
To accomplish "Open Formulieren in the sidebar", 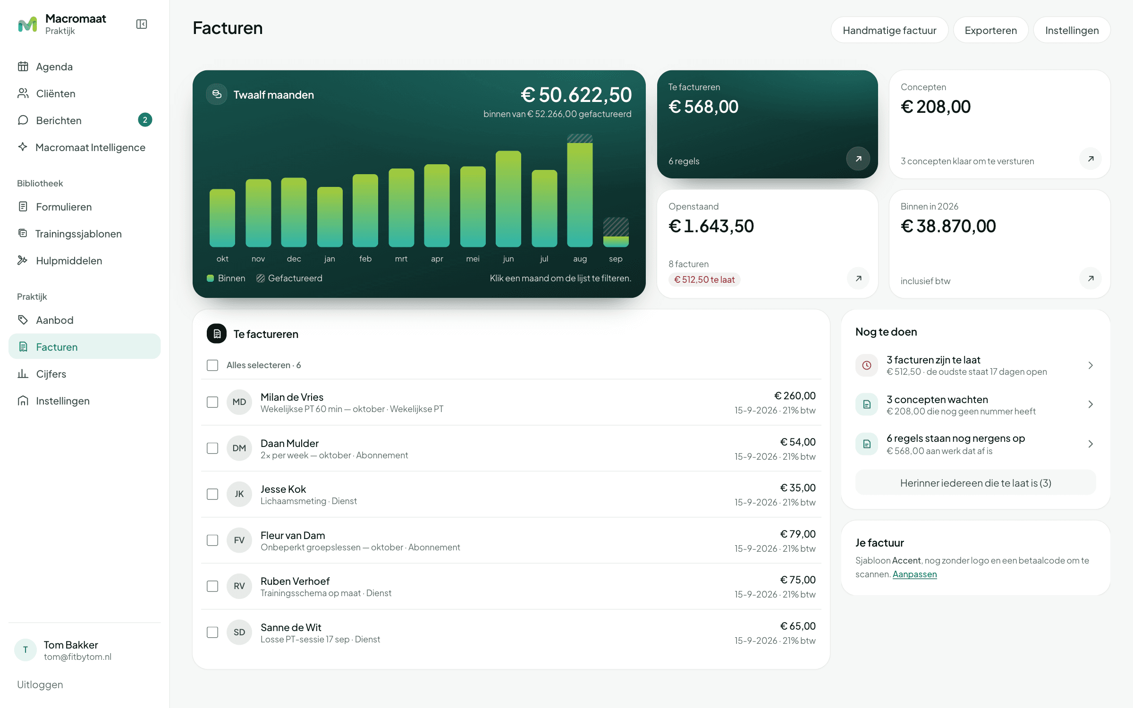I will (85, 207).
